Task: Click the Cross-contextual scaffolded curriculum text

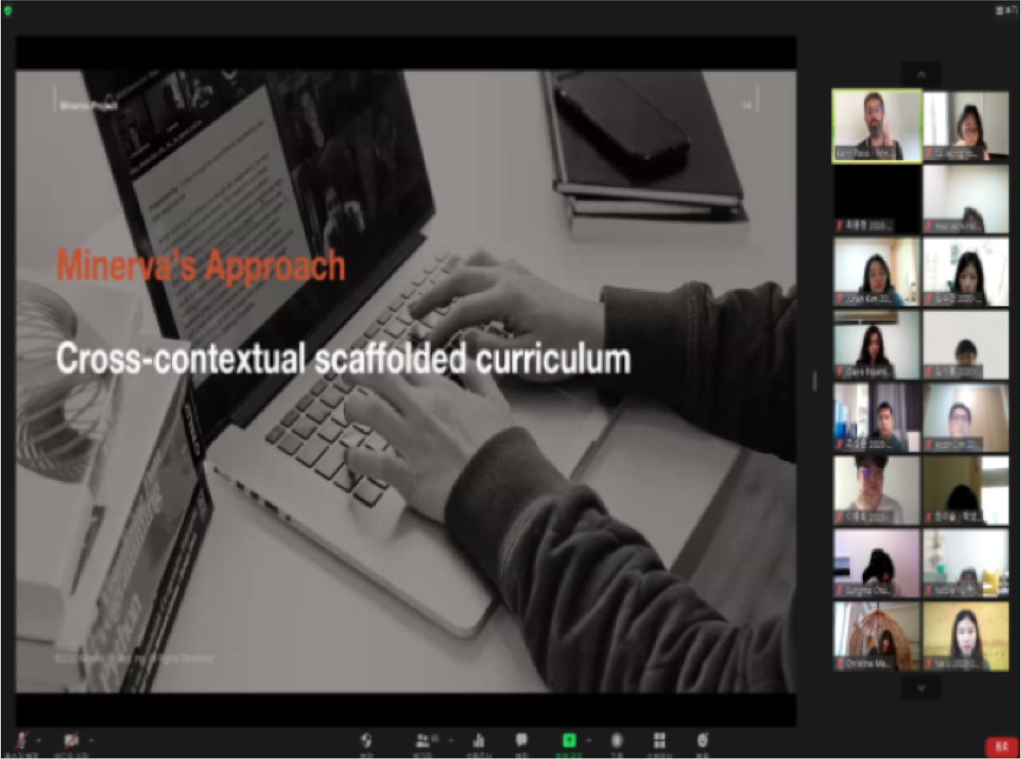Action: (x=343, y=359)
